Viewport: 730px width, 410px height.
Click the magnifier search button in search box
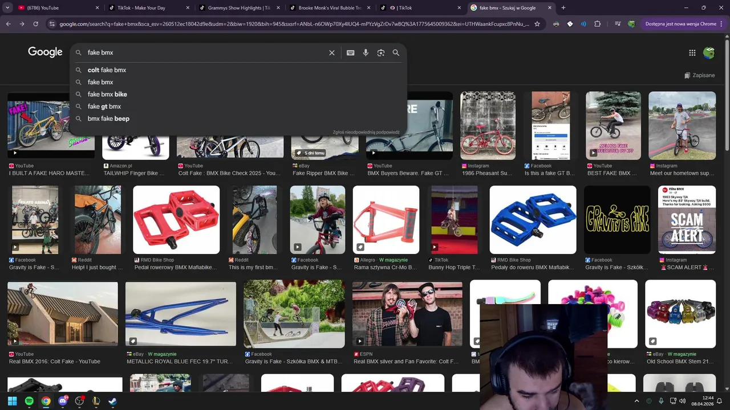396,52
